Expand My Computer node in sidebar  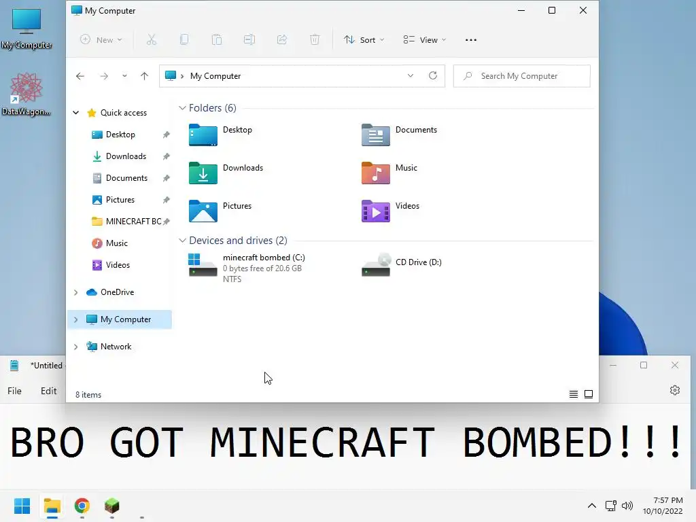(x=76, y=319)
